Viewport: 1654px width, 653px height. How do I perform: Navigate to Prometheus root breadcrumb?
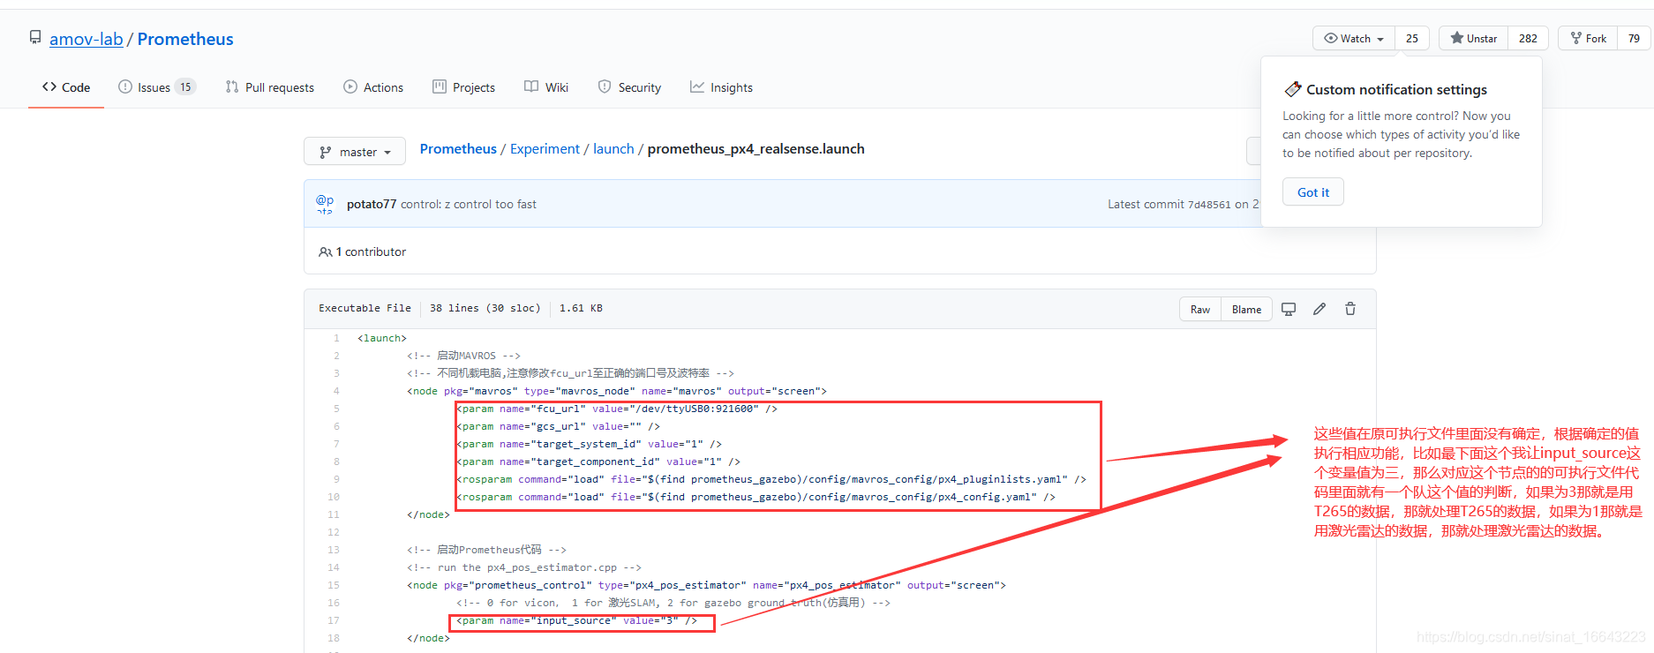458,149
